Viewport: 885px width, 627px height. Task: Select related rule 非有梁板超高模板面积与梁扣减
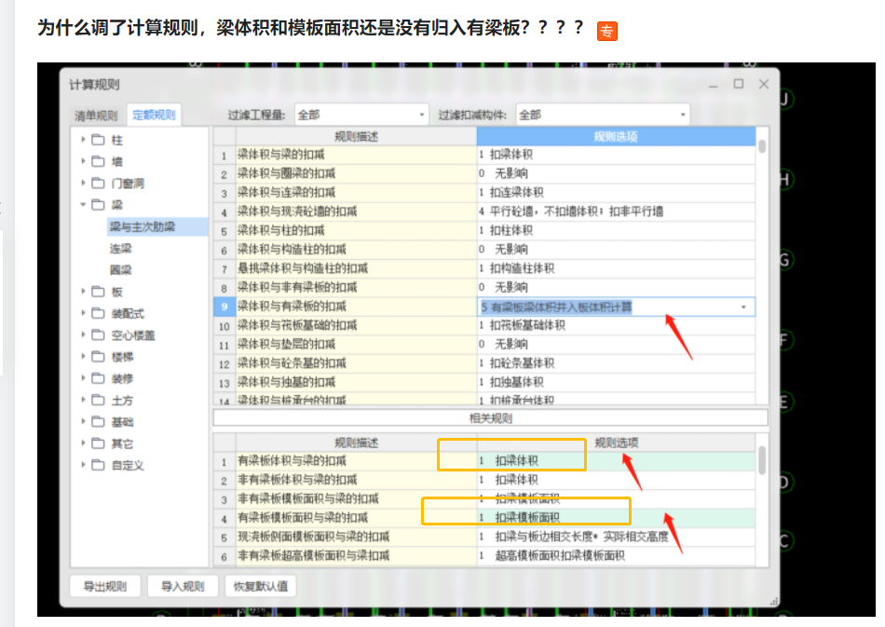point(356,556)
